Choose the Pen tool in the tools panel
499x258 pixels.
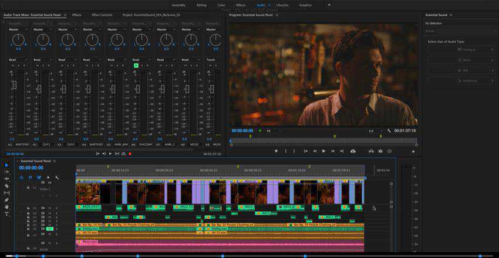pos(7,200)
